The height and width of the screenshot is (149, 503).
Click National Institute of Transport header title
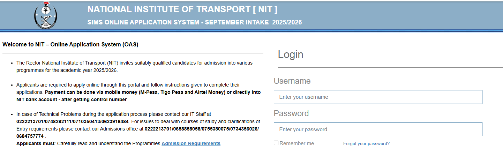coord(182,9)
